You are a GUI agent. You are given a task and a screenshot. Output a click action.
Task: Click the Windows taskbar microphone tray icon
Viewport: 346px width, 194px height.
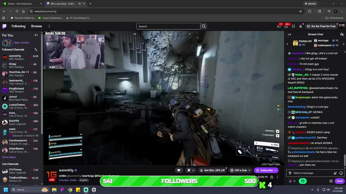coord(318,190)
